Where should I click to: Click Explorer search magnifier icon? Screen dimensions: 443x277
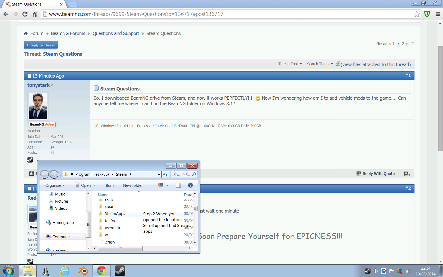point(194,174)
